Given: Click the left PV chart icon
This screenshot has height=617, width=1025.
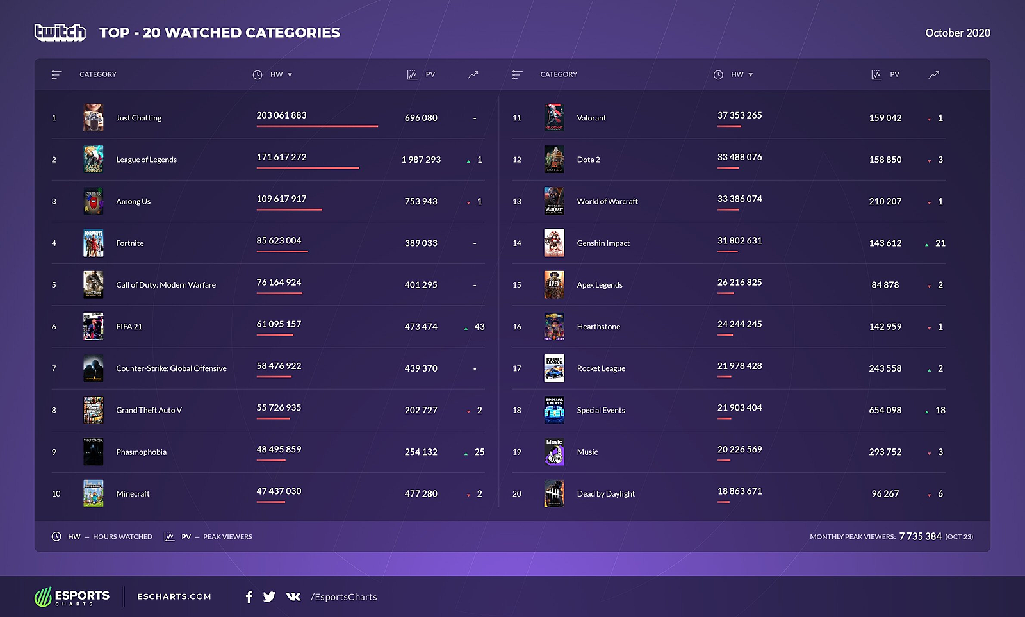Looking at the screenshot, I should click(x=412, y=75).
